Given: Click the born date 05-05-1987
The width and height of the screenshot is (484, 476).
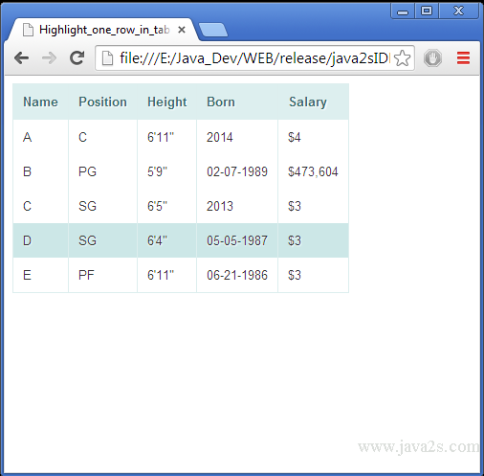Looking at the screenshot, I should pyautogui.click(x=237, y=240).
